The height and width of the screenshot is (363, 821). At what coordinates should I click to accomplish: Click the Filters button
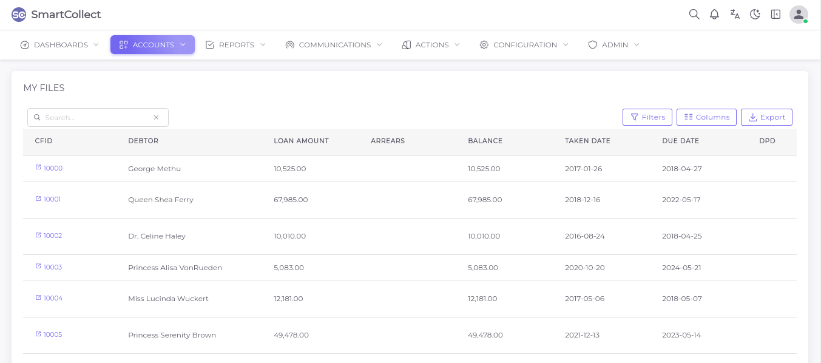(x=647, y=117)
